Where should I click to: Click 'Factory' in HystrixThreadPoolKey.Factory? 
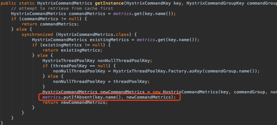[177, 71]
